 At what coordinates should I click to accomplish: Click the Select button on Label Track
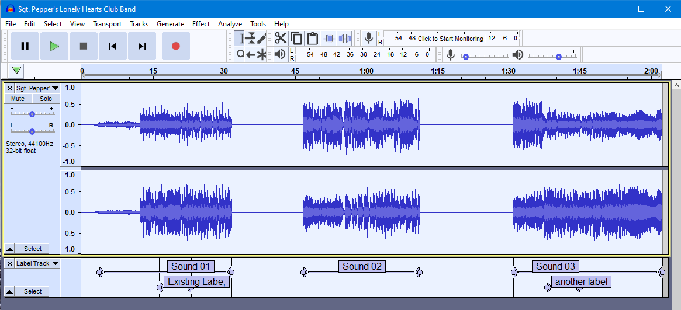pos(33,291)
